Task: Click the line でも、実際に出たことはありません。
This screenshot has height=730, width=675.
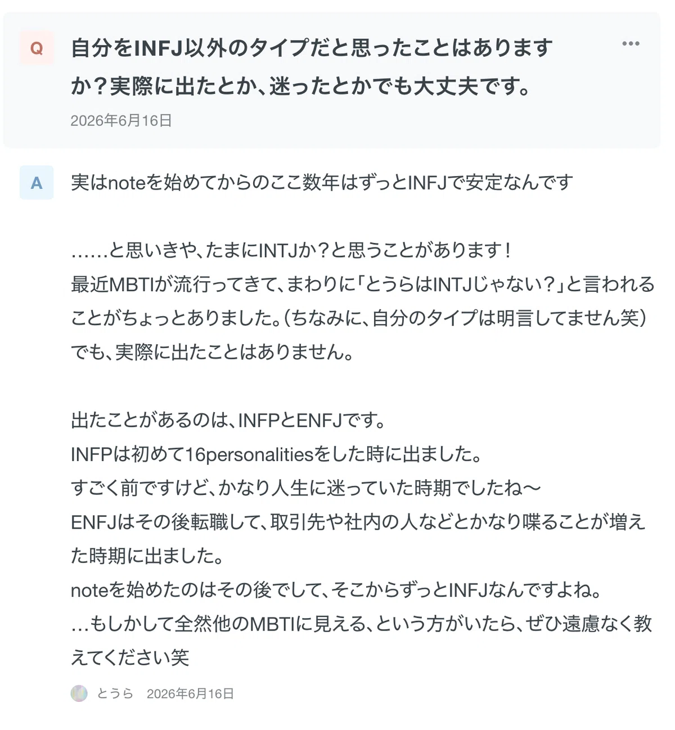Action: point(213,352)
